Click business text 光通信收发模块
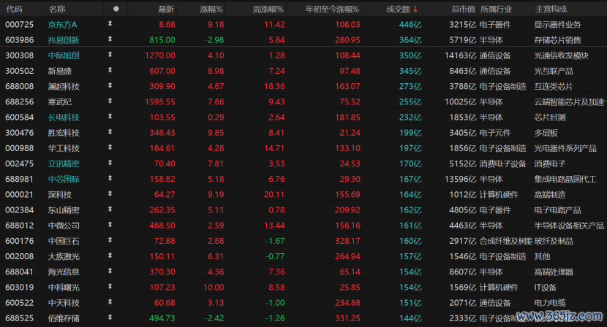 click(562, 55)
